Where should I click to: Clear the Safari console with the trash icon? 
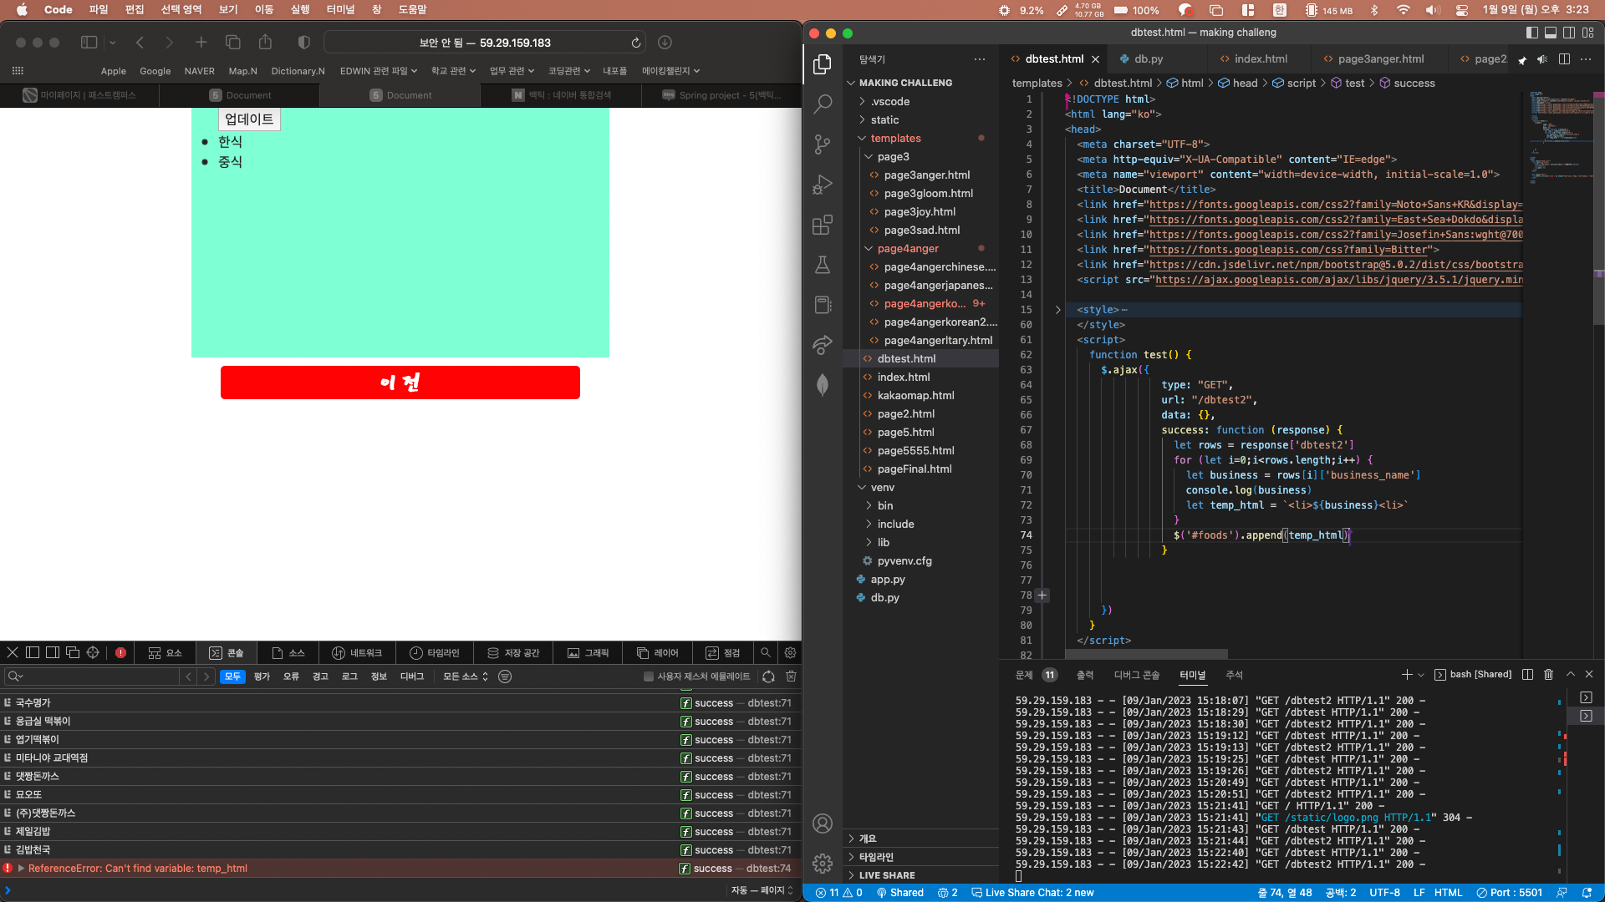(x=791, y=676)
